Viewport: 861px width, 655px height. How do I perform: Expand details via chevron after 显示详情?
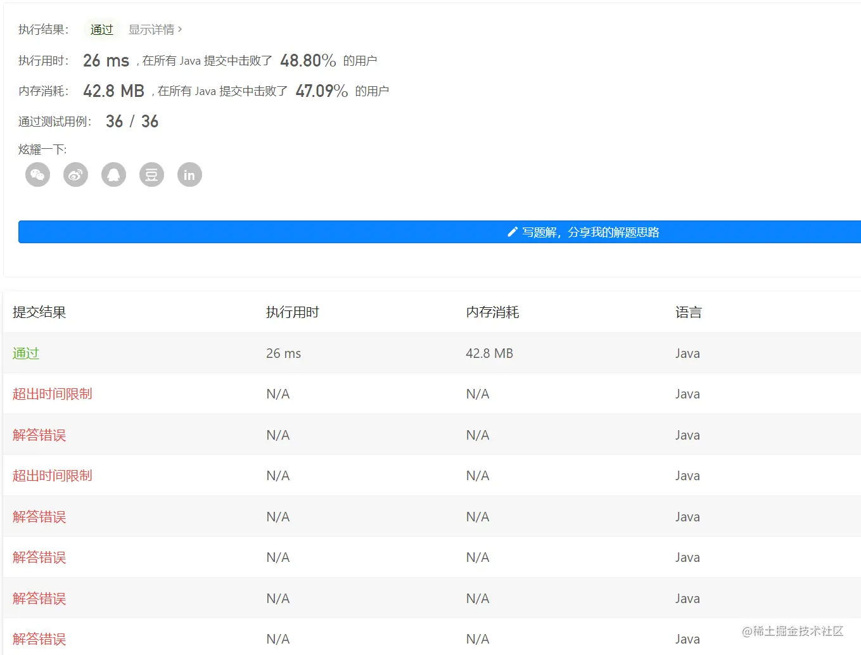click(180, 29)
